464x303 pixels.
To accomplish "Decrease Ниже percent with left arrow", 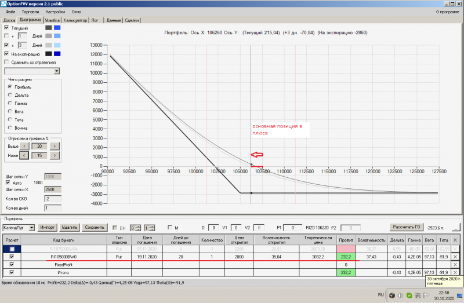I will click(24, 155).
